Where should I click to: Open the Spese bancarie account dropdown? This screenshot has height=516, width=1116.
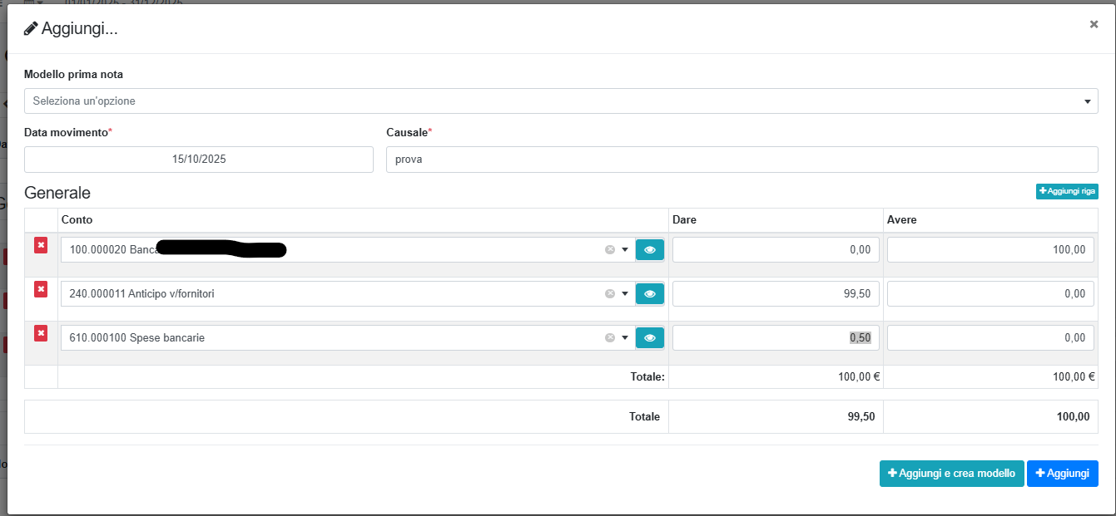624,337
